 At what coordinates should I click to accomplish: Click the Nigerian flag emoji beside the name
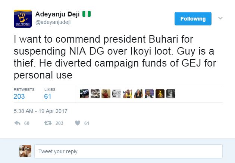[87, 14]
